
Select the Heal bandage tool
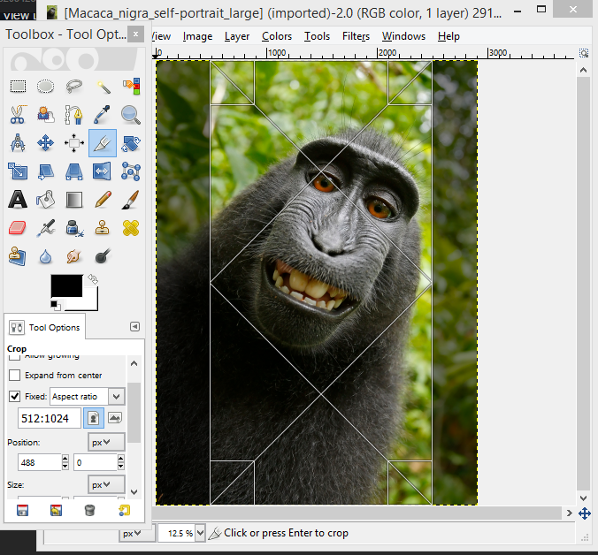click(131, 228)
